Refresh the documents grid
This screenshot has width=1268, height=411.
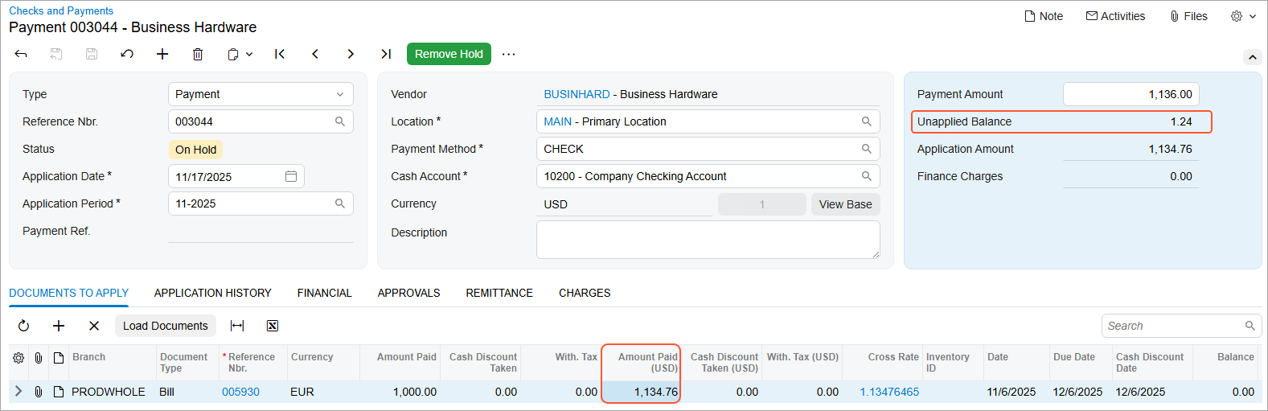tap(23, 326)
